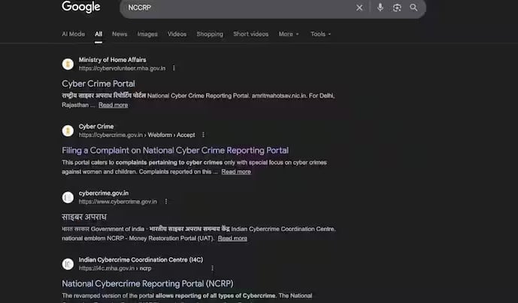Select the All results tab
Viewport: 518px width, 303px height.
[98, 34]
